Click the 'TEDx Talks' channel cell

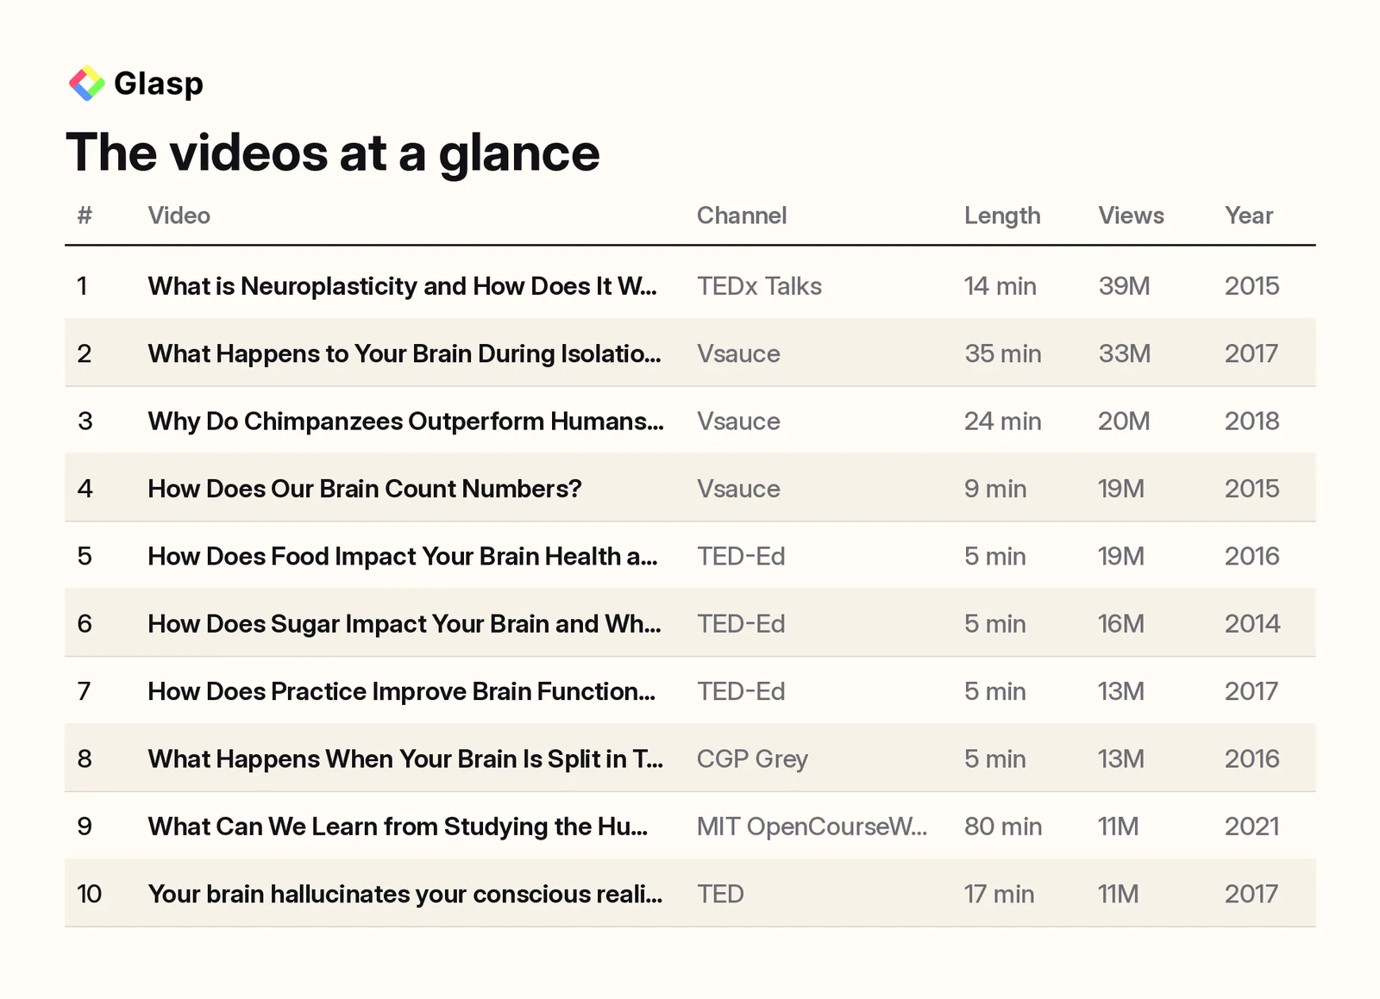click(x=759, y=286)
